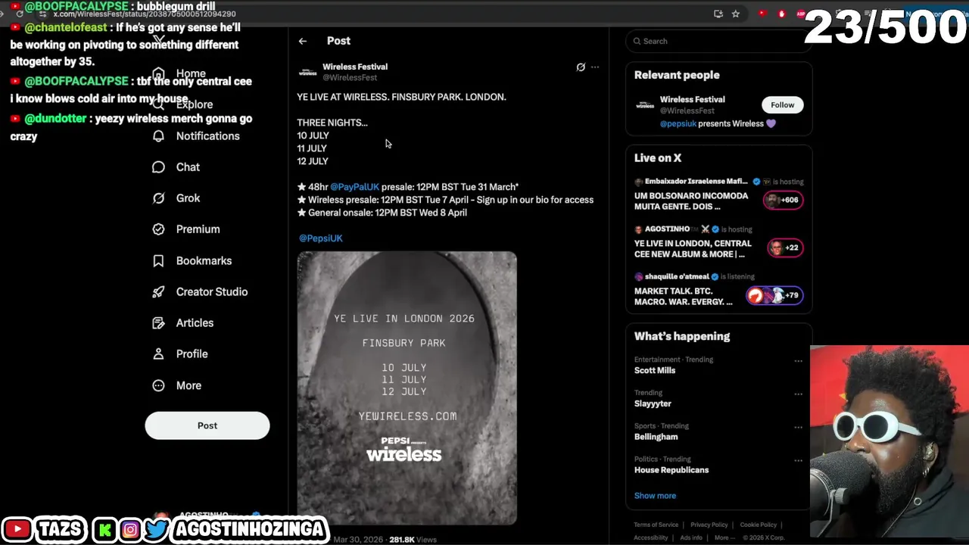Open Explore in the sidebar

(x=195, y=105)
